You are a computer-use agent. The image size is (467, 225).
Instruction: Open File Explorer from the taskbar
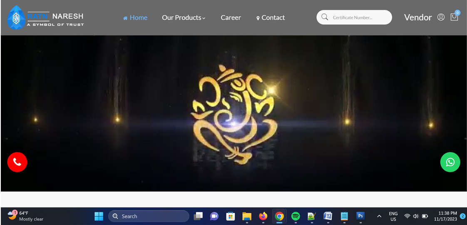[x=247, y=216]
